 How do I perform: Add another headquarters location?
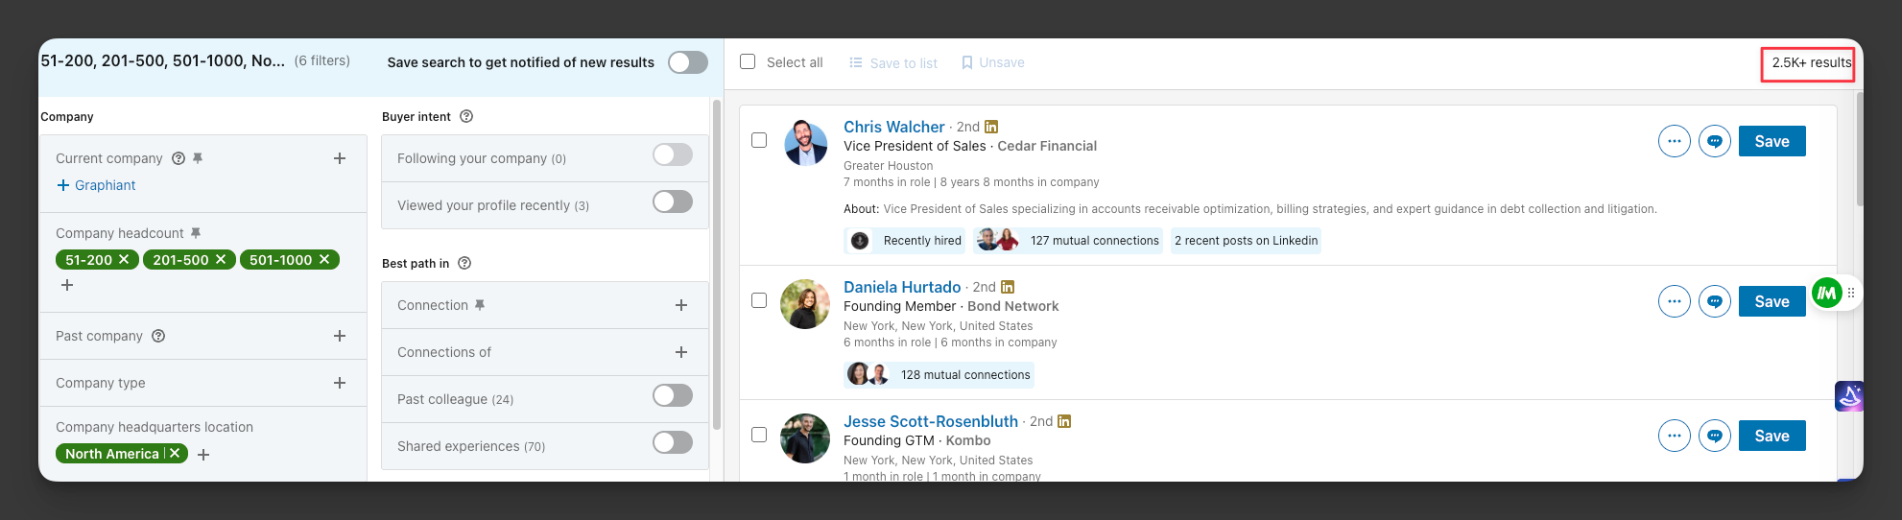[x=203, y=455]
